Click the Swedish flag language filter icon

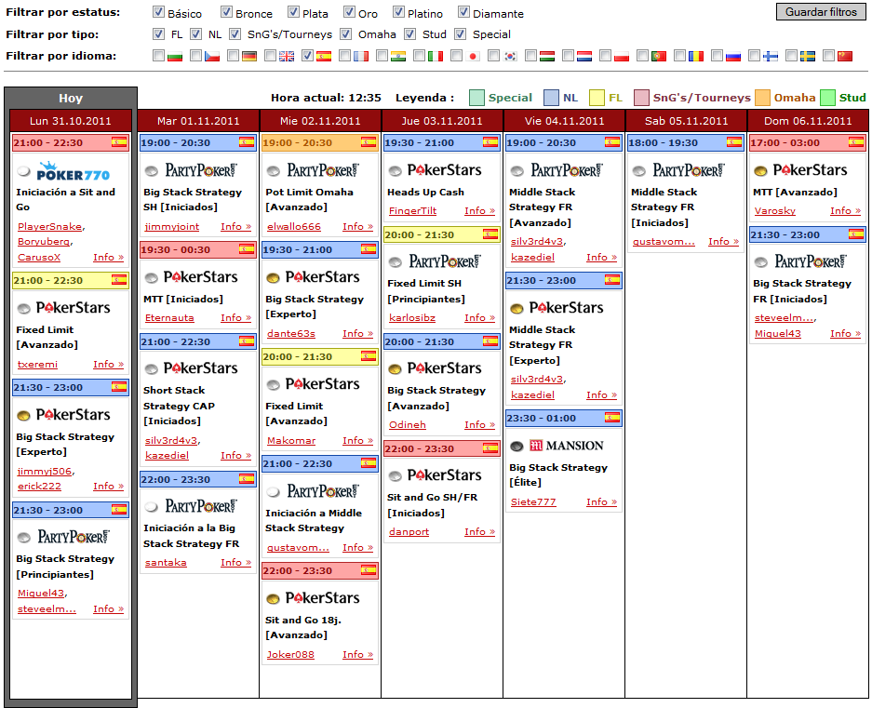(808, 56)
